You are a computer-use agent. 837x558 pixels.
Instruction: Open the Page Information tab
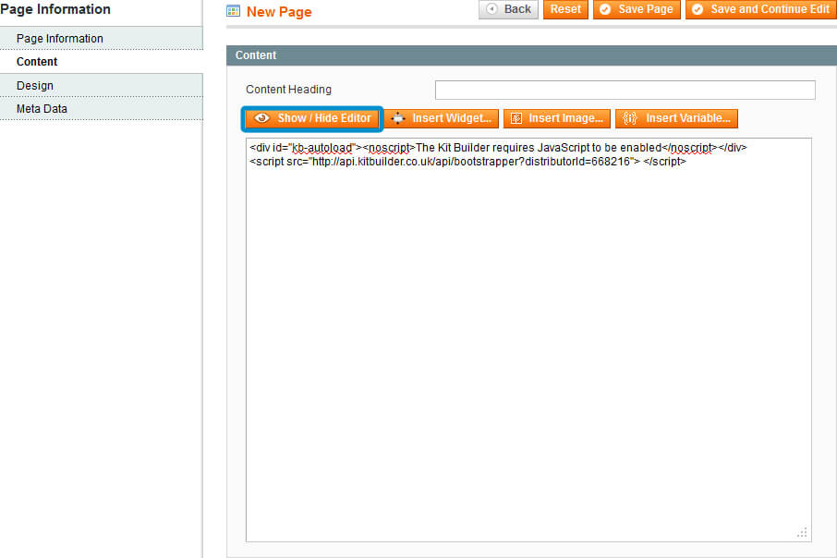tap(102, 39)
